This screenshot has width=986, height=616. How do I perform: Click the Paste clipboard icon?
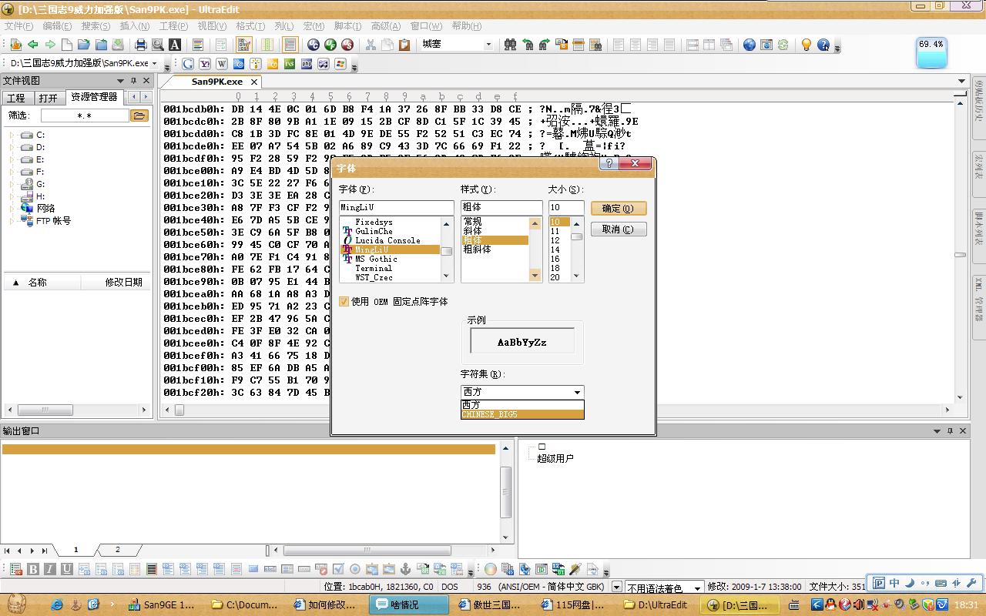click(404, 45)
